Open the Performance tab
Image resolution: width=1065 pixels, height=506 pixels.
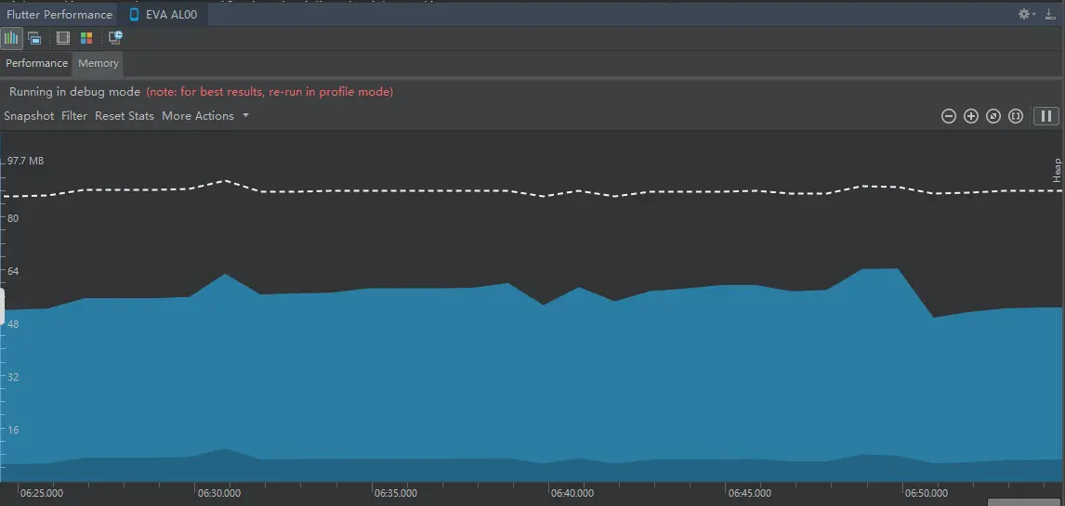36,63
